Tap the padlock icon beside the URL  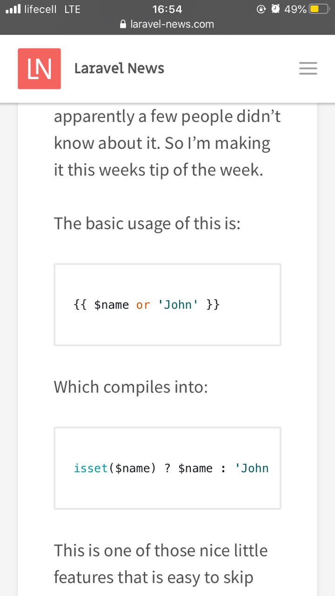click(123, 25)
